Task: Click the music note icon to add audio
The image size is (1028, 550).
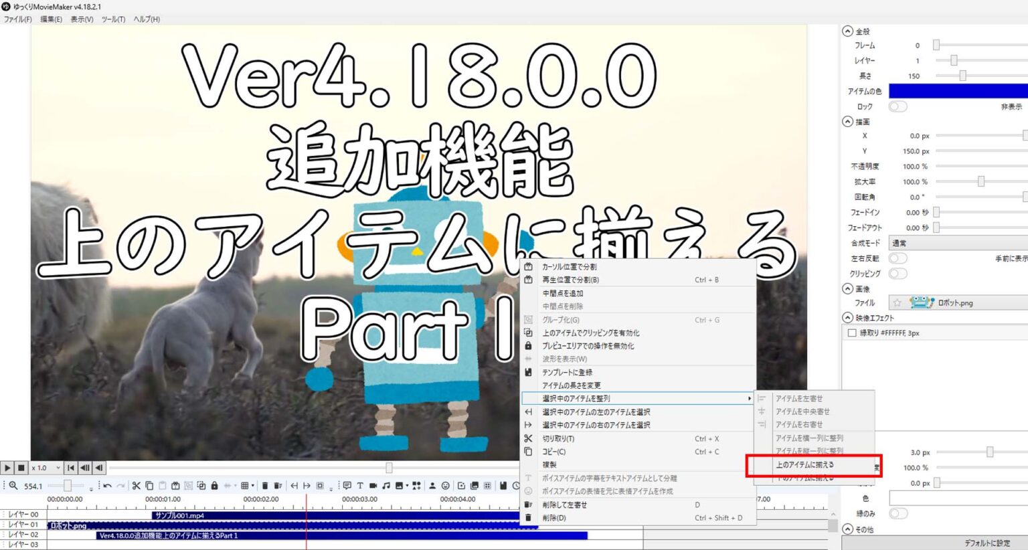Action: [385, 485]
